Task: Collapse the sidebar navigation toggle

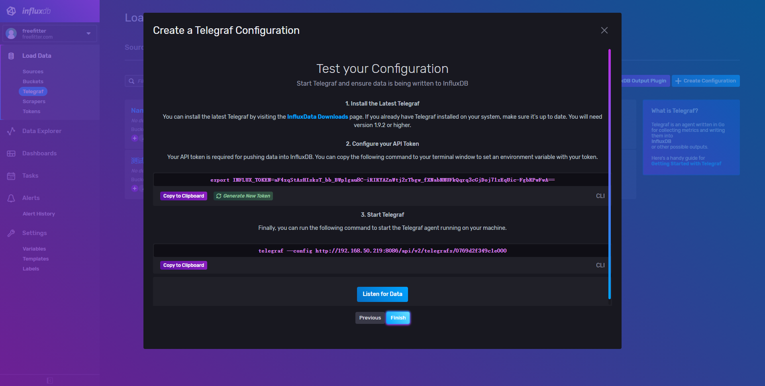Action: pyautogui.click(x=50, y=380)
